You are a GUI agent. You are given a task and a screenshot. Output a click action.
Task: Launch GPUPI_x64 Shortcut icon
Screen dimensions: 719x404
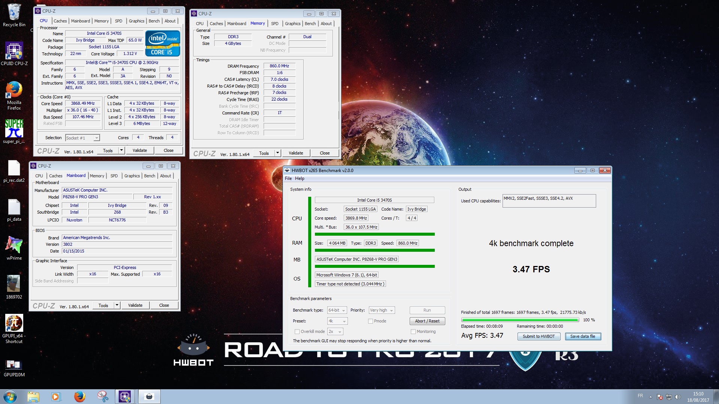14,328
